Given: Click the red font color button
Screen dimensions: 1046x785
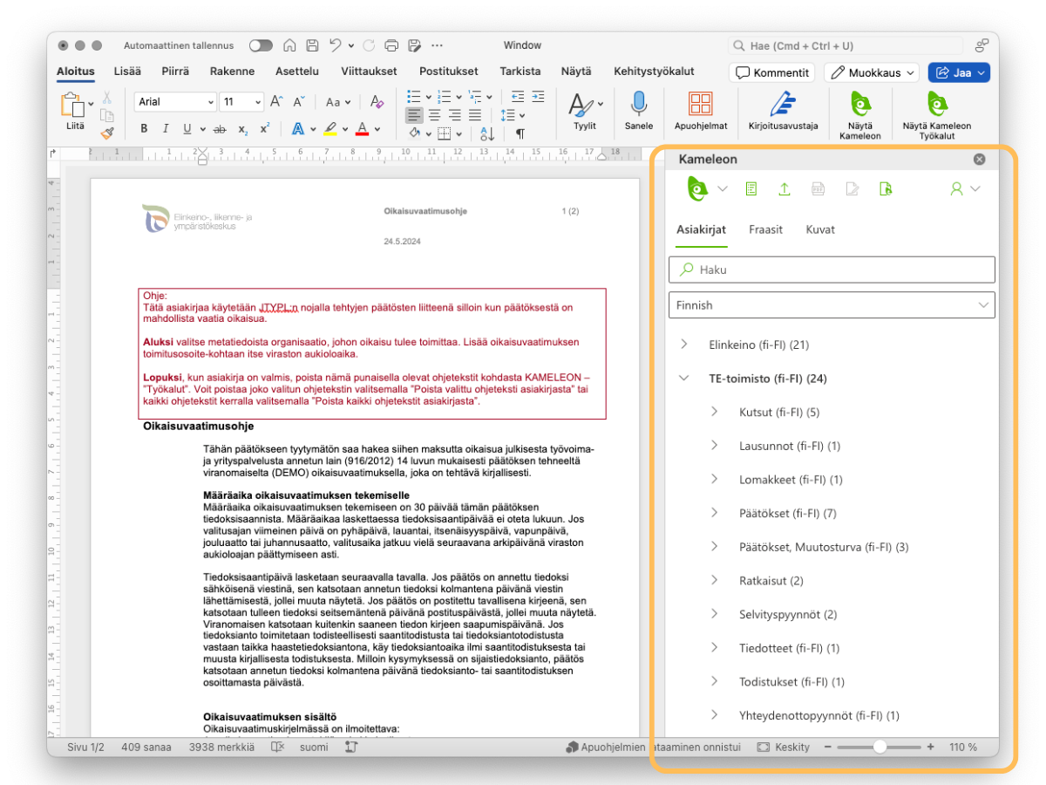Looking at the screenshot, I should (363, 129).
